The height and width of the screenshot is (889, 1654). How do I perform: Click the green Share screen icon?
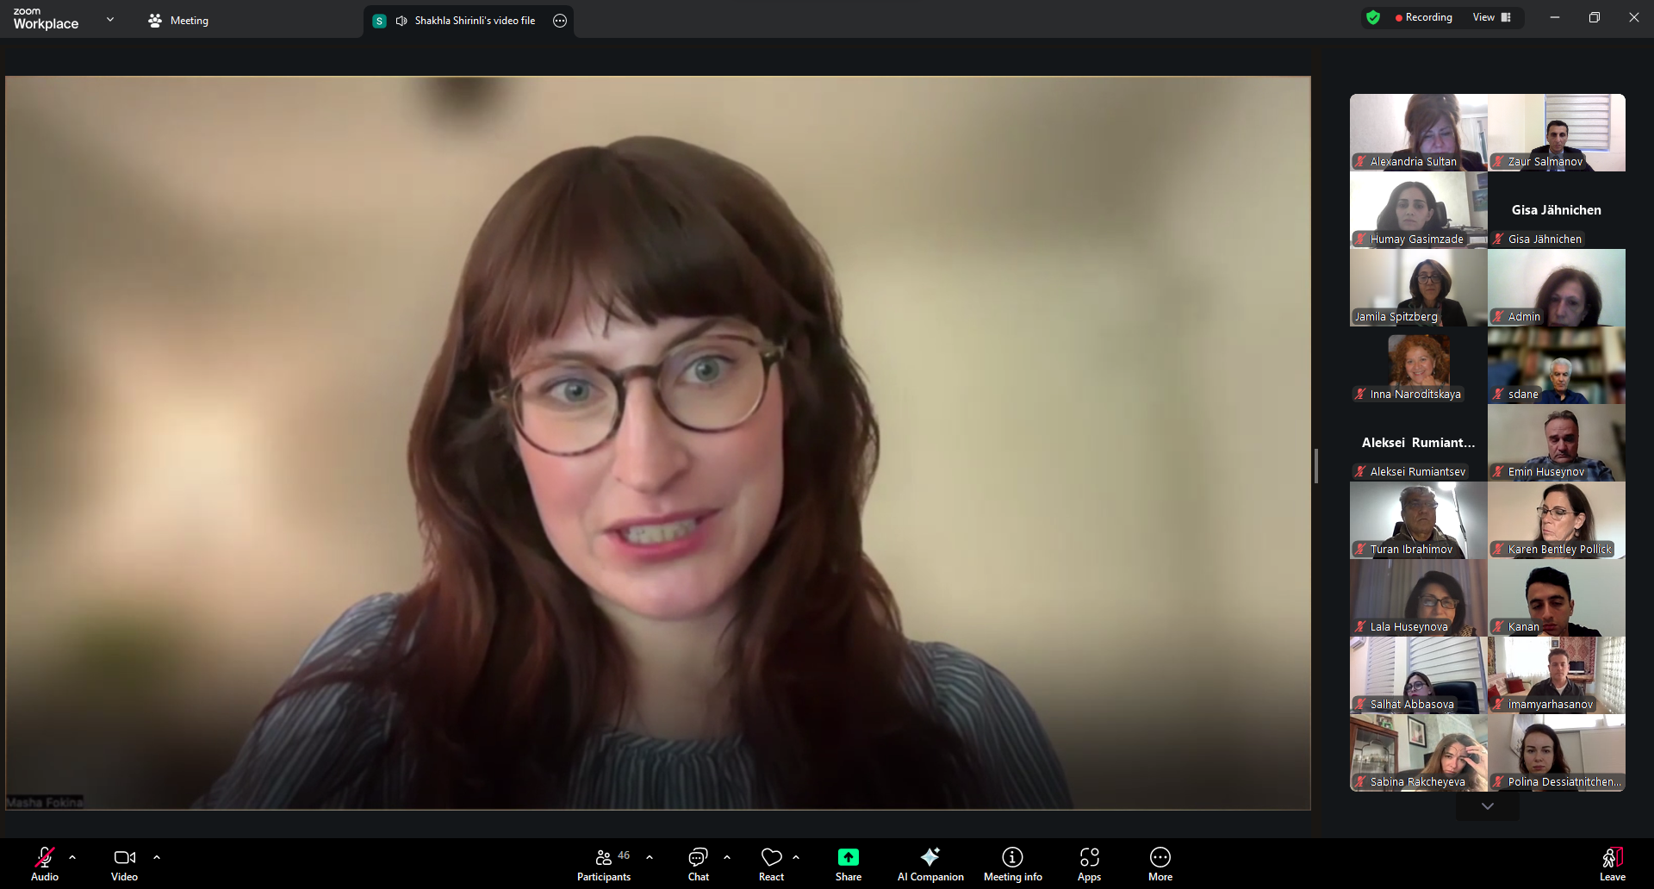click(x=848, y=857)
